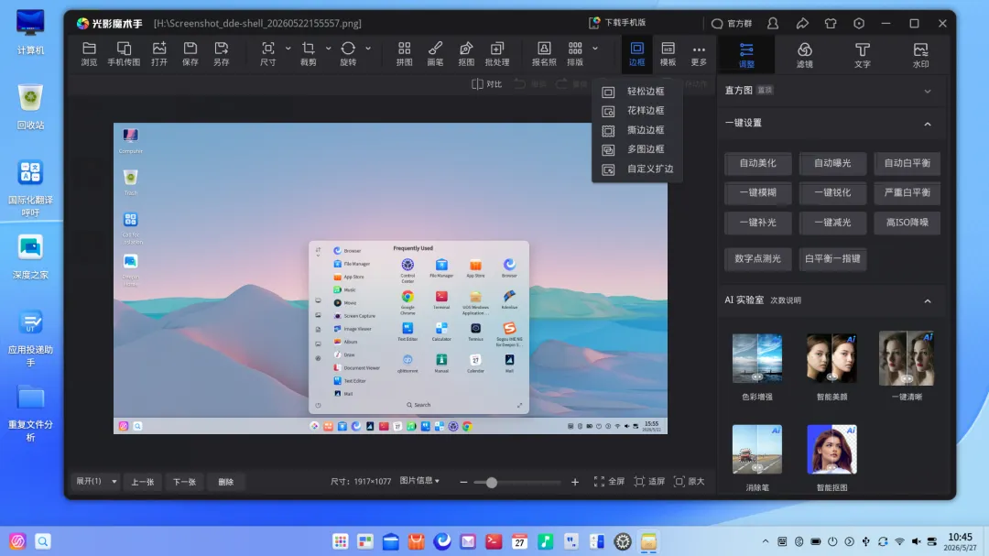Click the 另存 save-as icon
Image resolution: width=989 pixels, height=556 pixels.
click(221, 54)
